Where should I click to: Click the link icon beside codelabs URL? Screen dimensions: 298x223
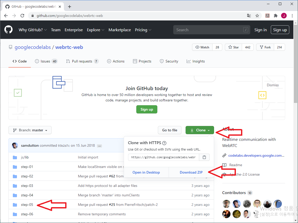(x=224, y=155)
